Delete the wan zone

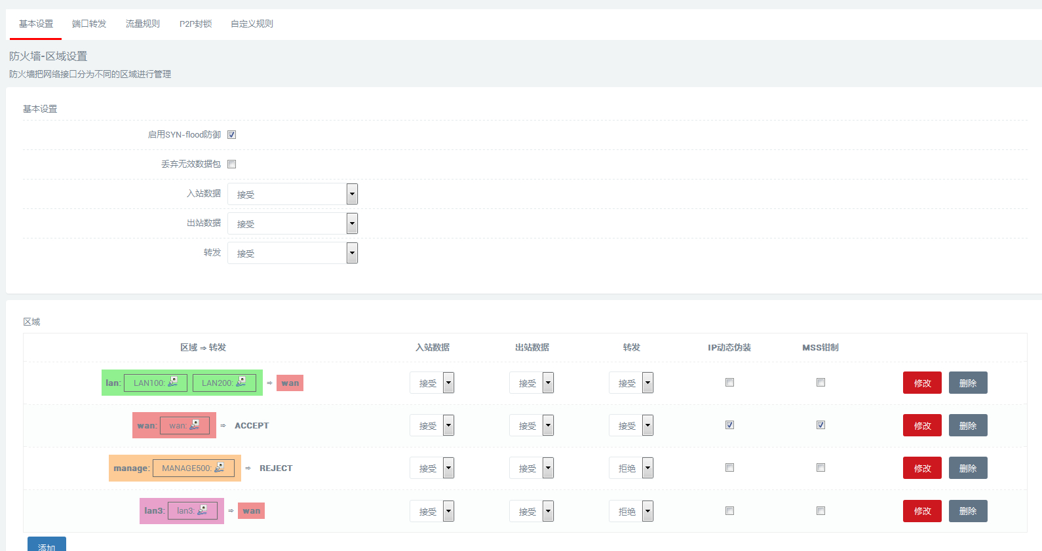968,425
